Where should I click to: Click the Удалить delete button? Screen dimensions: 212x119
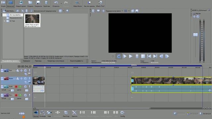(x=74, y=114)
